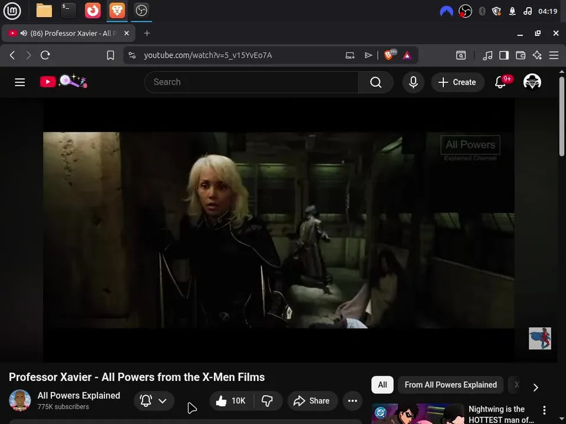Image resolution: width=566 pixels, height=424 pixels.
Task: Open more actions three-dot button
Action: coord(353,400)
